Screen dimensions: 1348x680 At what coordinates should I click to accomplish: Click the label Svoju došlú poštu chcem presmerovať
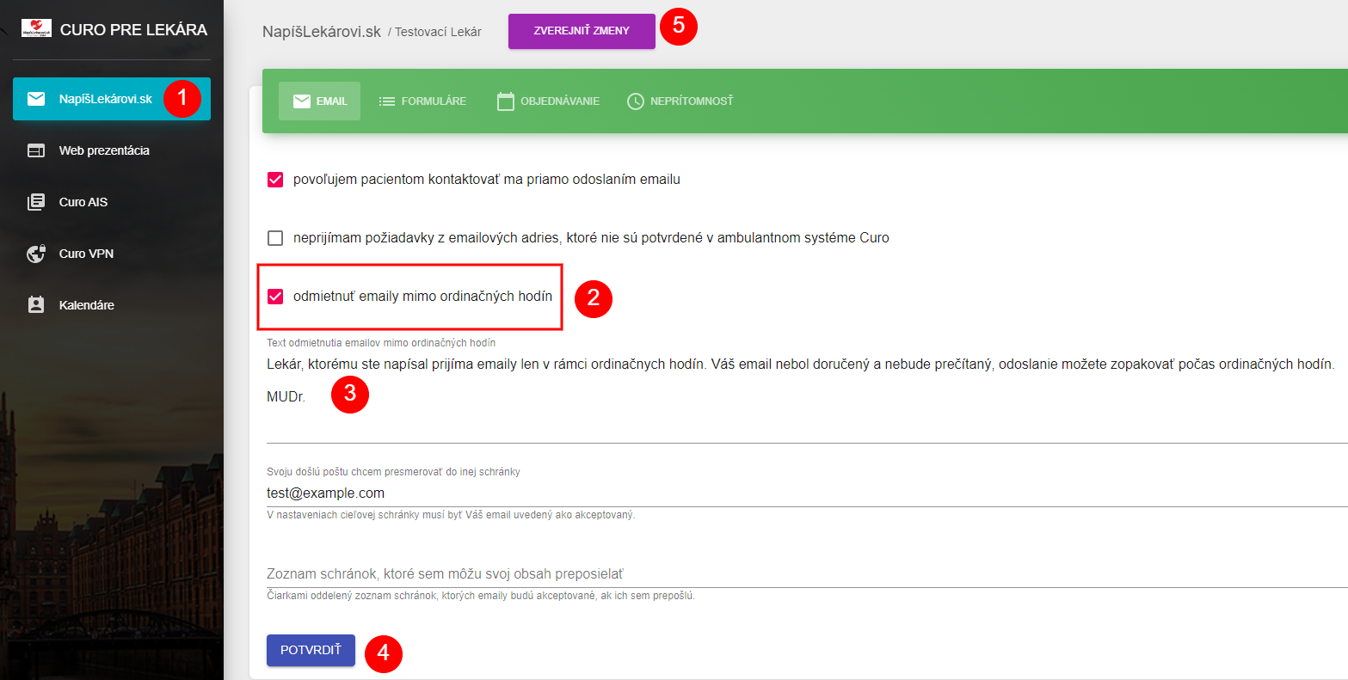coord(393,472)
